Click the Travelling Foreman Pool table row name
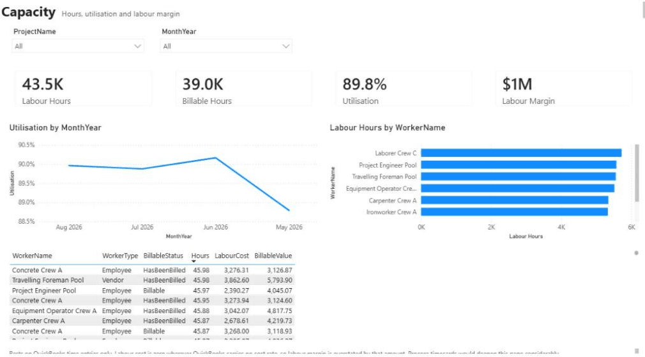 click(x=48, y=280)
